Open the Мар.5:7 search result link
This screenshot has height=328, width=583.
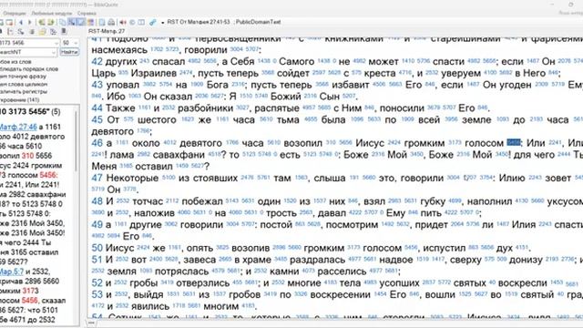click(x=12, y=272)
